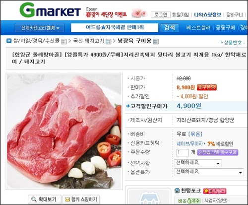
Task: Open category list icon beside 냉장육 구이용
Action: pyautogui.click(x=156, y=41)
